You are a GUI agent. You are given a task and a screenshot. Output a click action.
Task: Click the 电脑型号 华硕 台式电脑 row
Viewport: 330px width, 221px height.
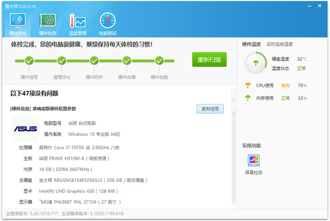(70, 123)
